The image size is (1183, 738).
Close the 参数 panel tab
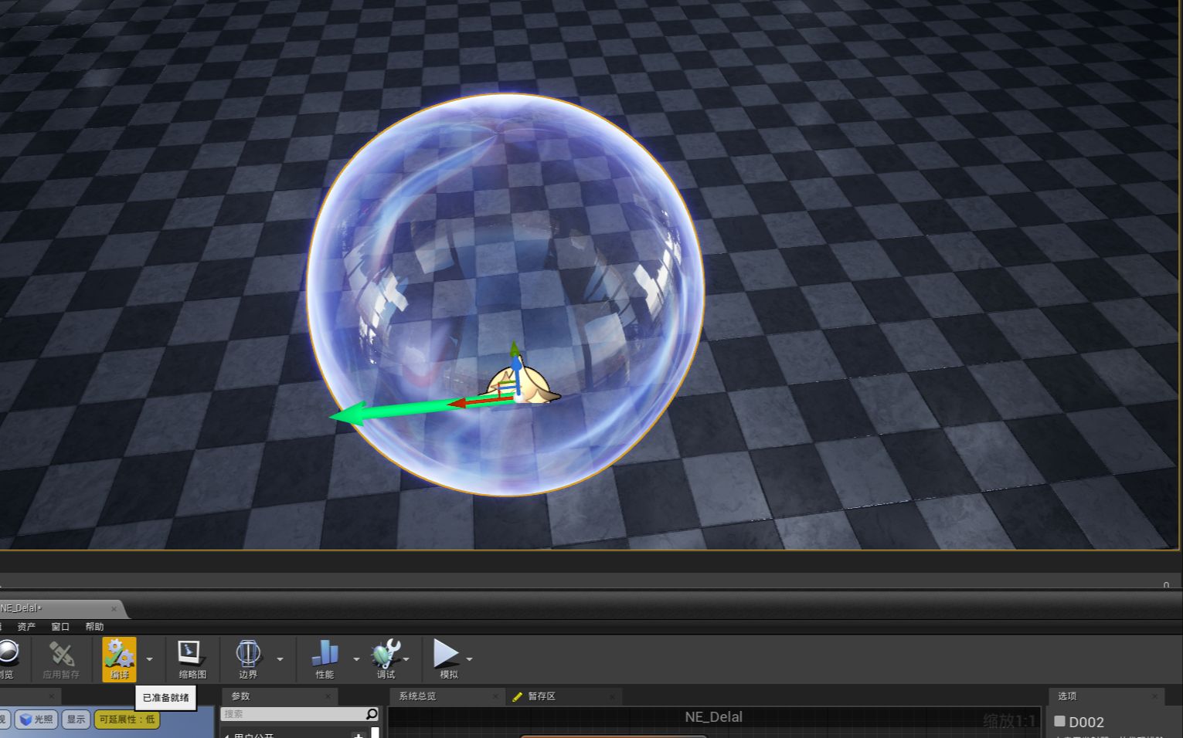point(328,696)
